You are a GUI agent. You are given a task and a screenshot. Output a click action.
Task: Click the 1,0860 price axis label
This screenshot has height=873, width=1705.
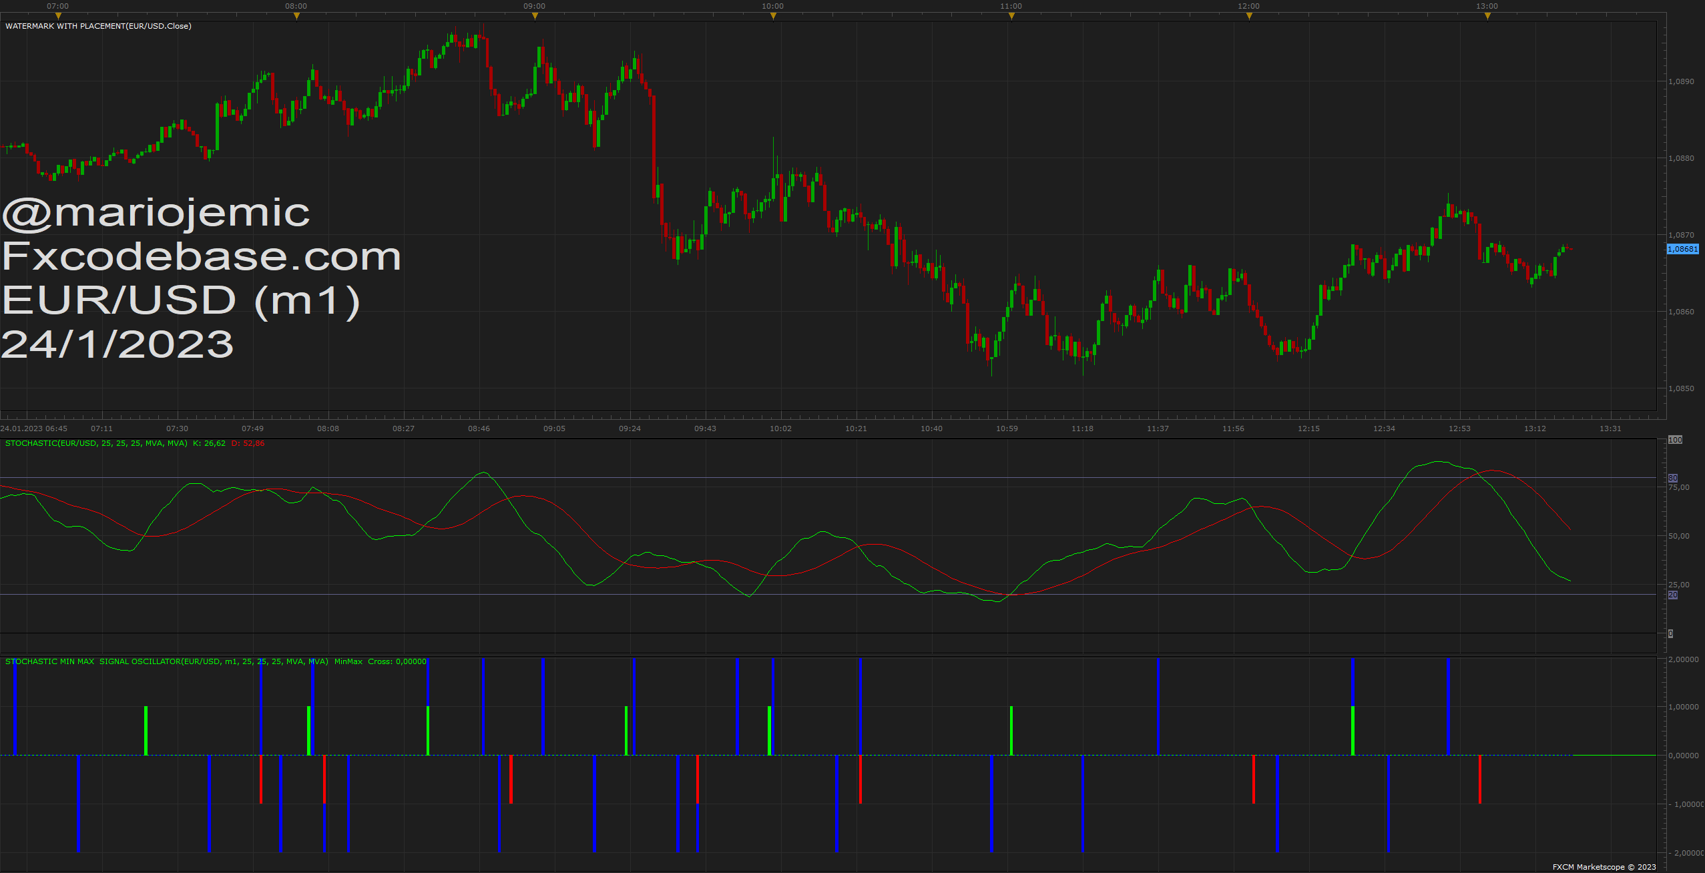point(1681,312)
